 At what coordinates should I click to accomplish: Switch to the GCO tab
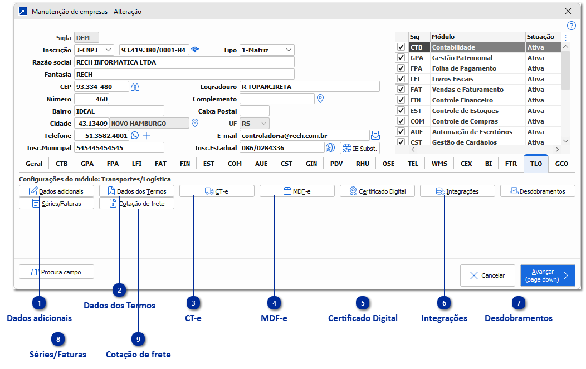561,164
